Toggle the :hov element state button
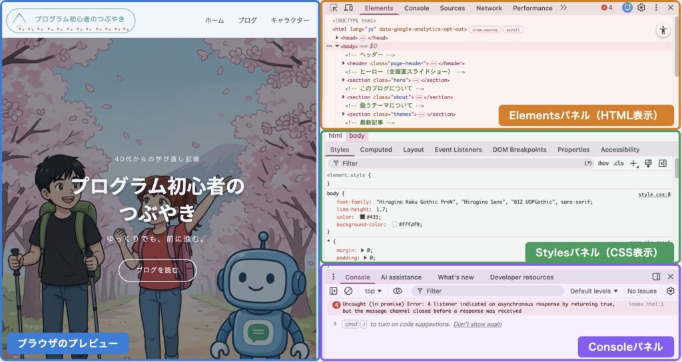 tap(603, 164)
